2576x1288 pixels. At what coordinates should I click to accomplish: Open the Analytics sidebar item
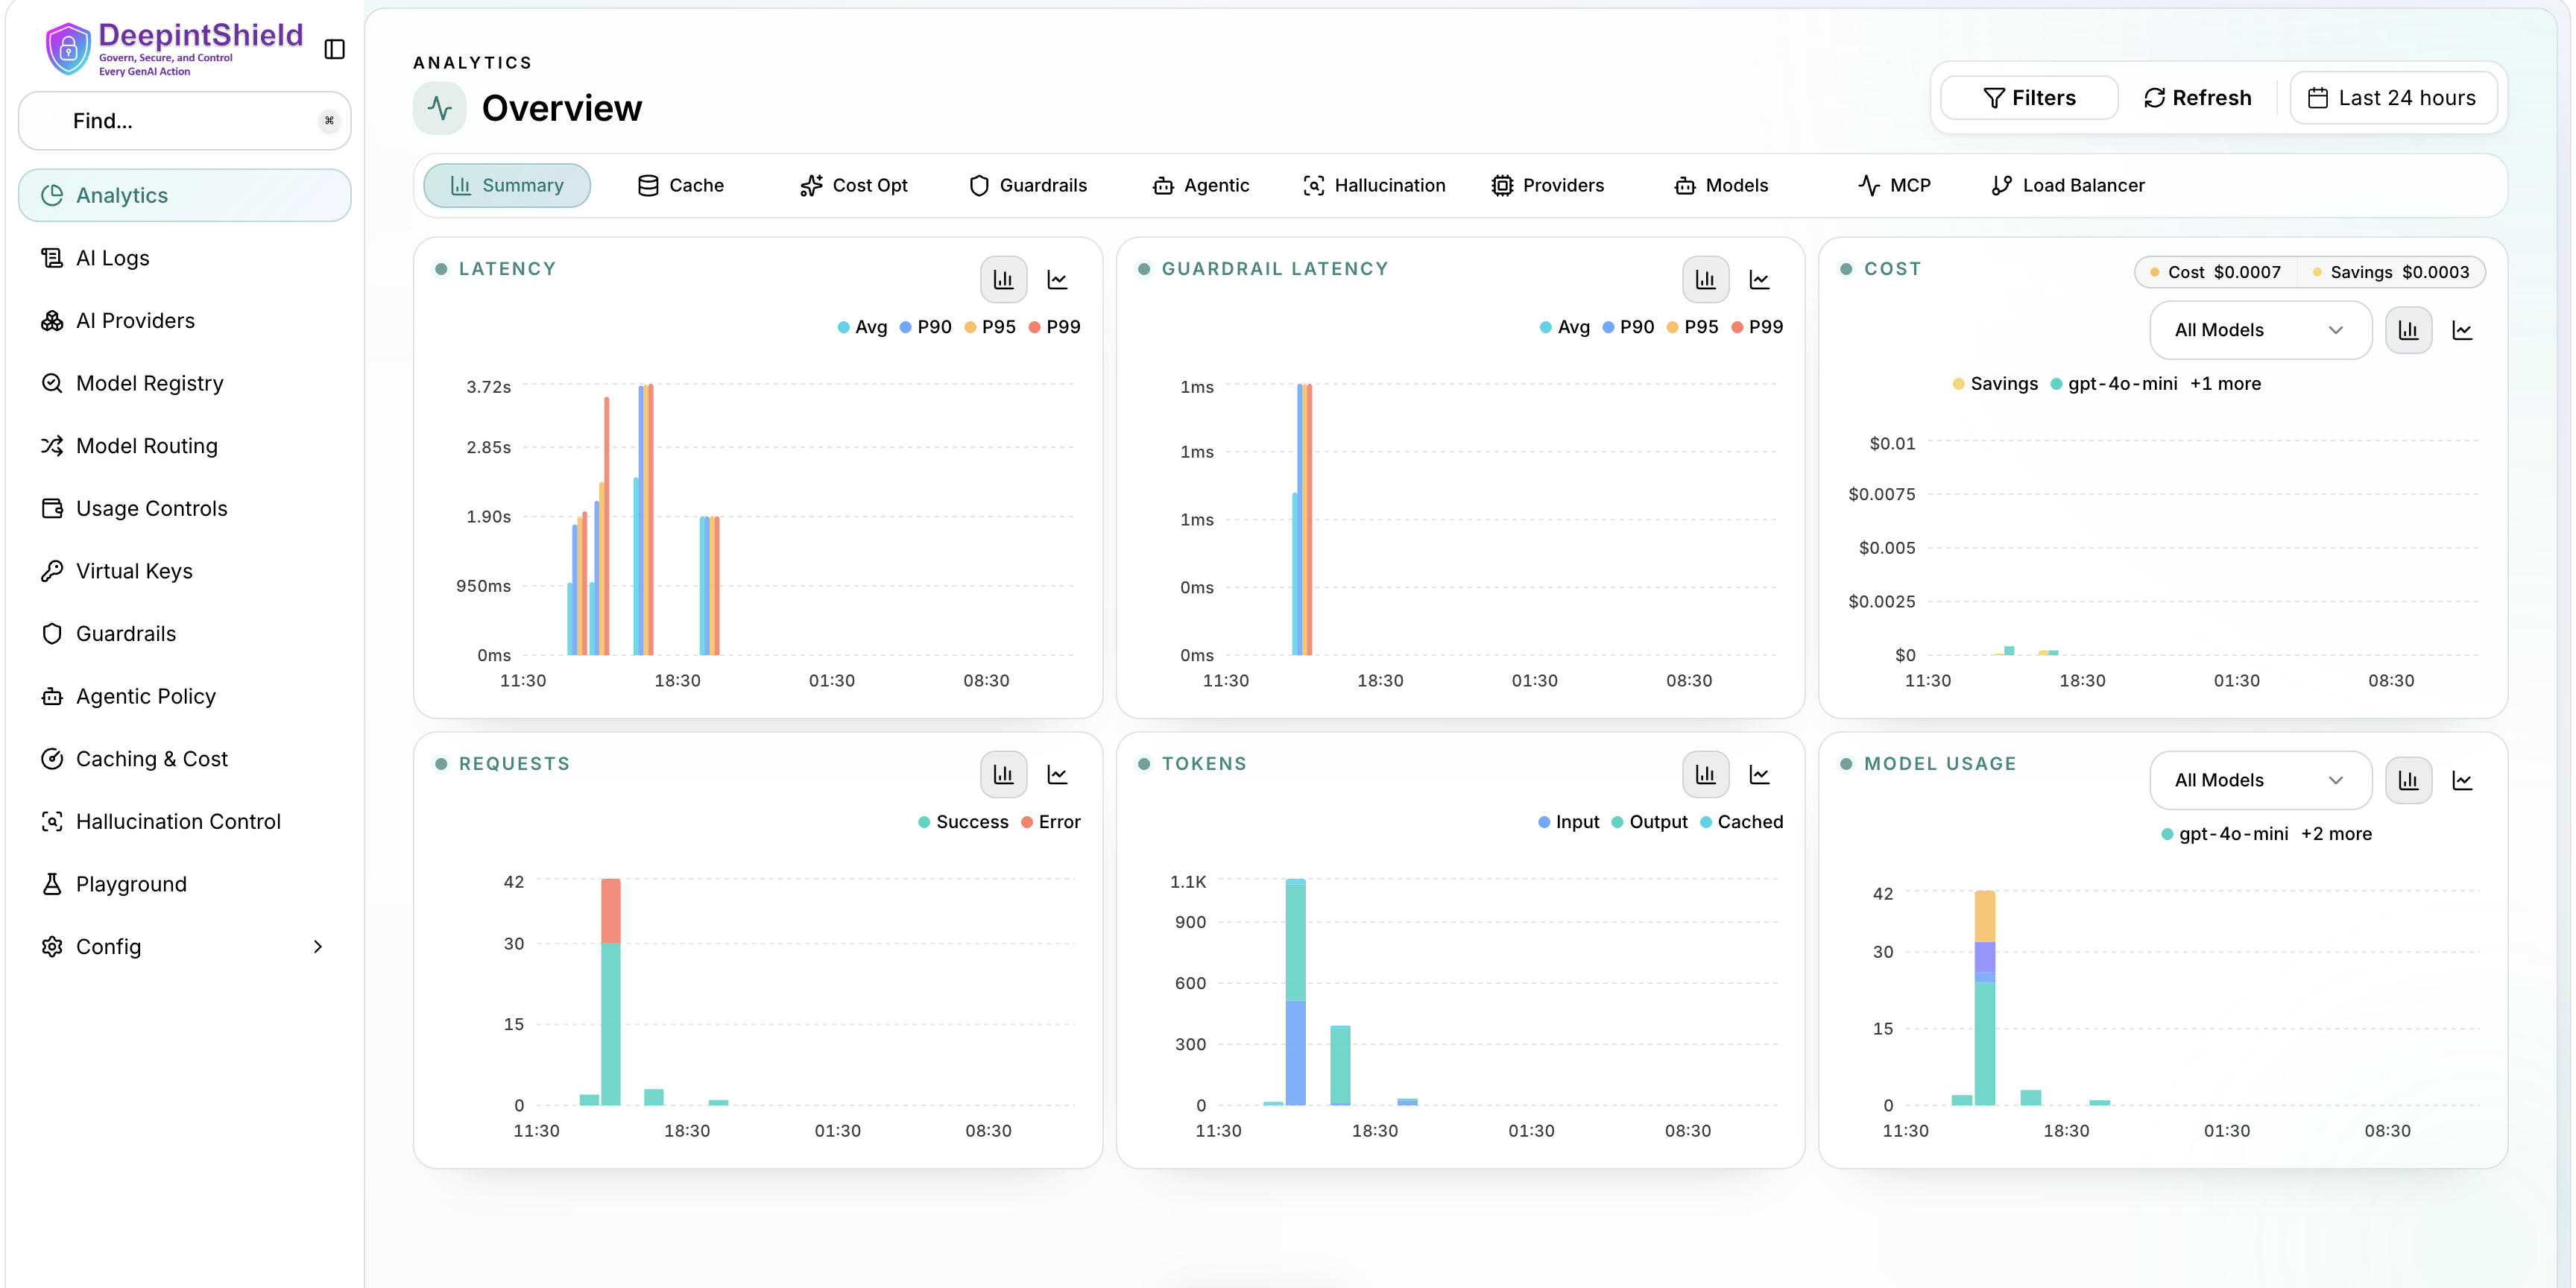click(185, 195)
